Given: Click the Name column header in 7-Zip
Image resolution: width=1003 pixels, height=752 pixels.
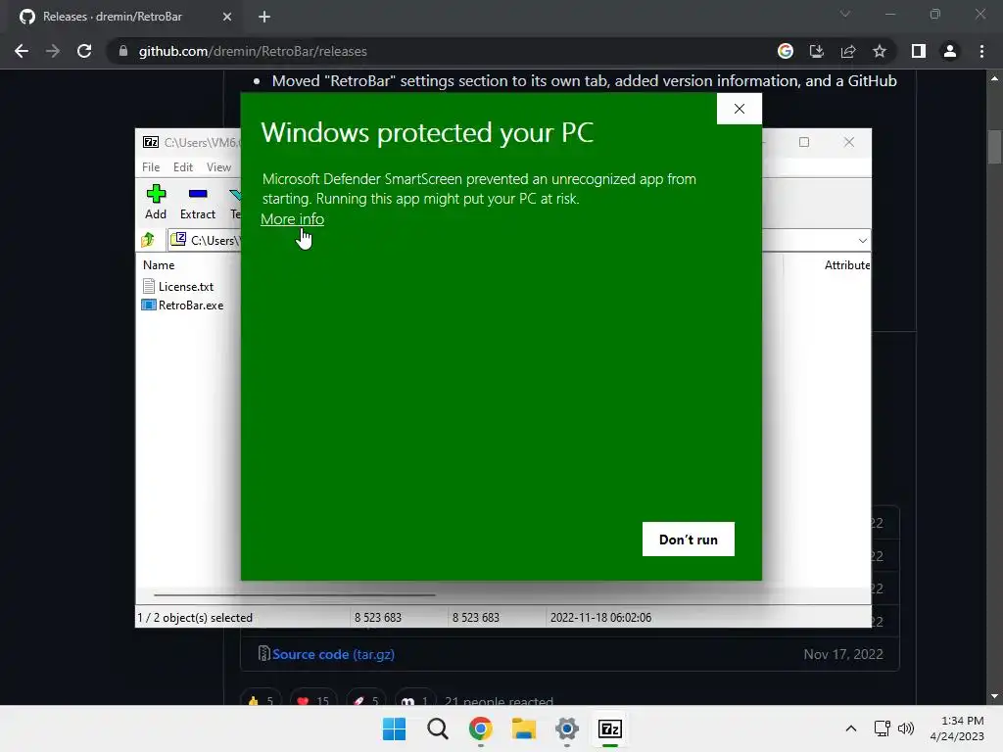Looking at the screenshot, I should pos(159,264).
